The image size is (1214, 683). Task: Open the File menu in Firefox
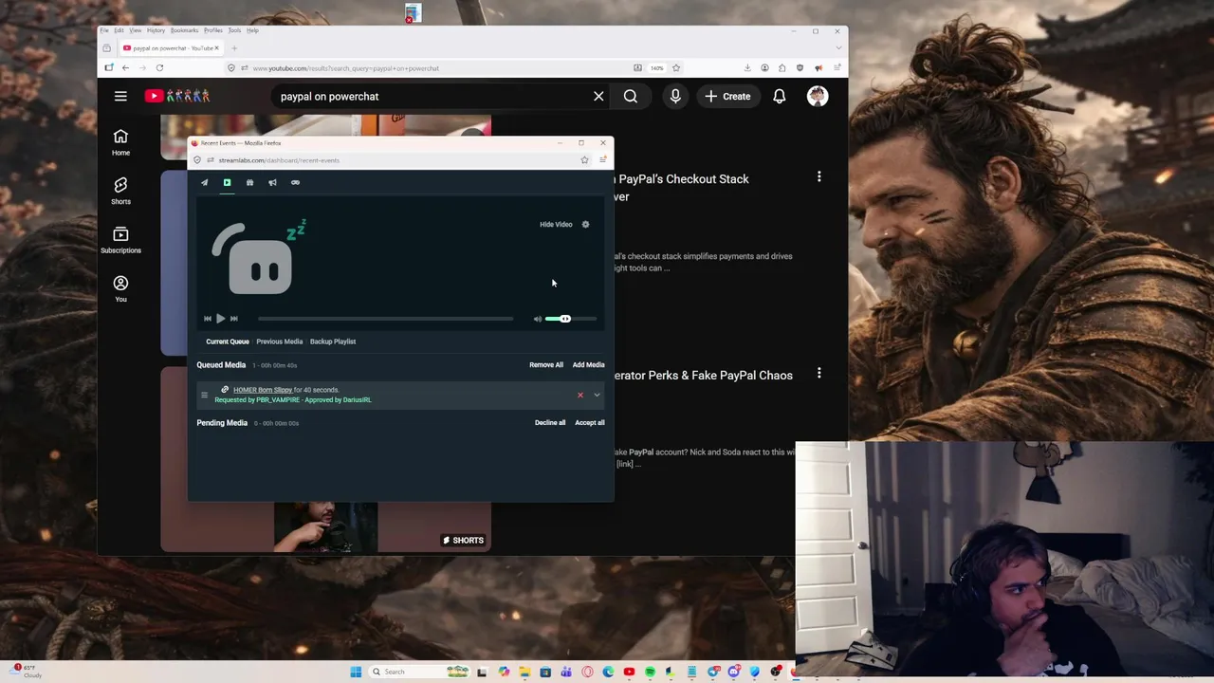[x=104, y=30]
